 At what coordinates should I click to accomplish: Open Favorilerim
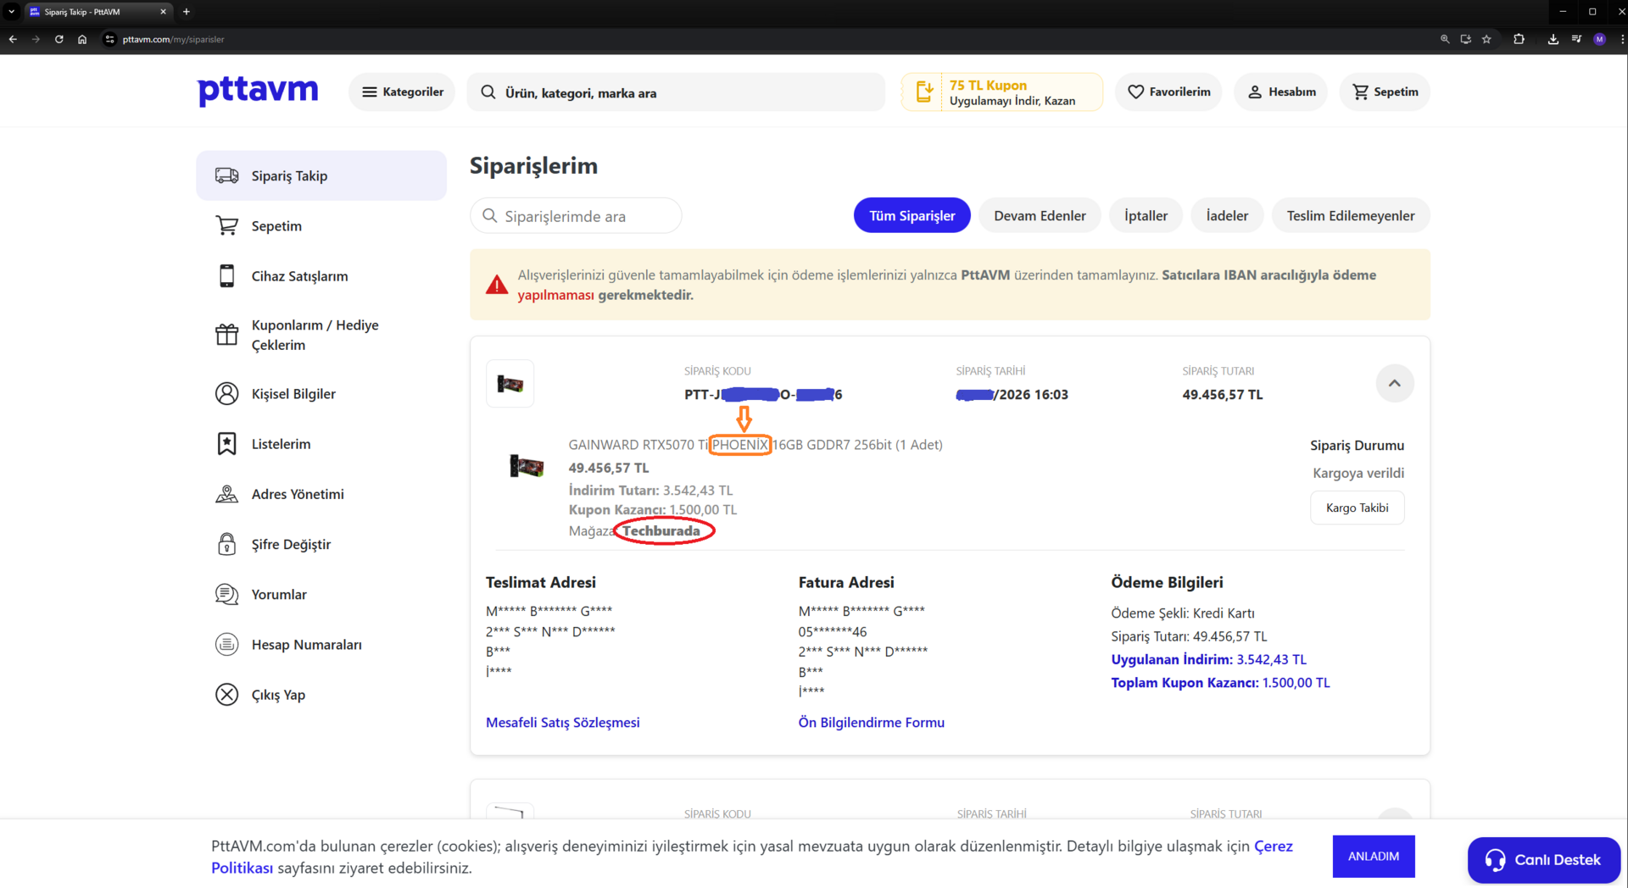(1168, 92)
